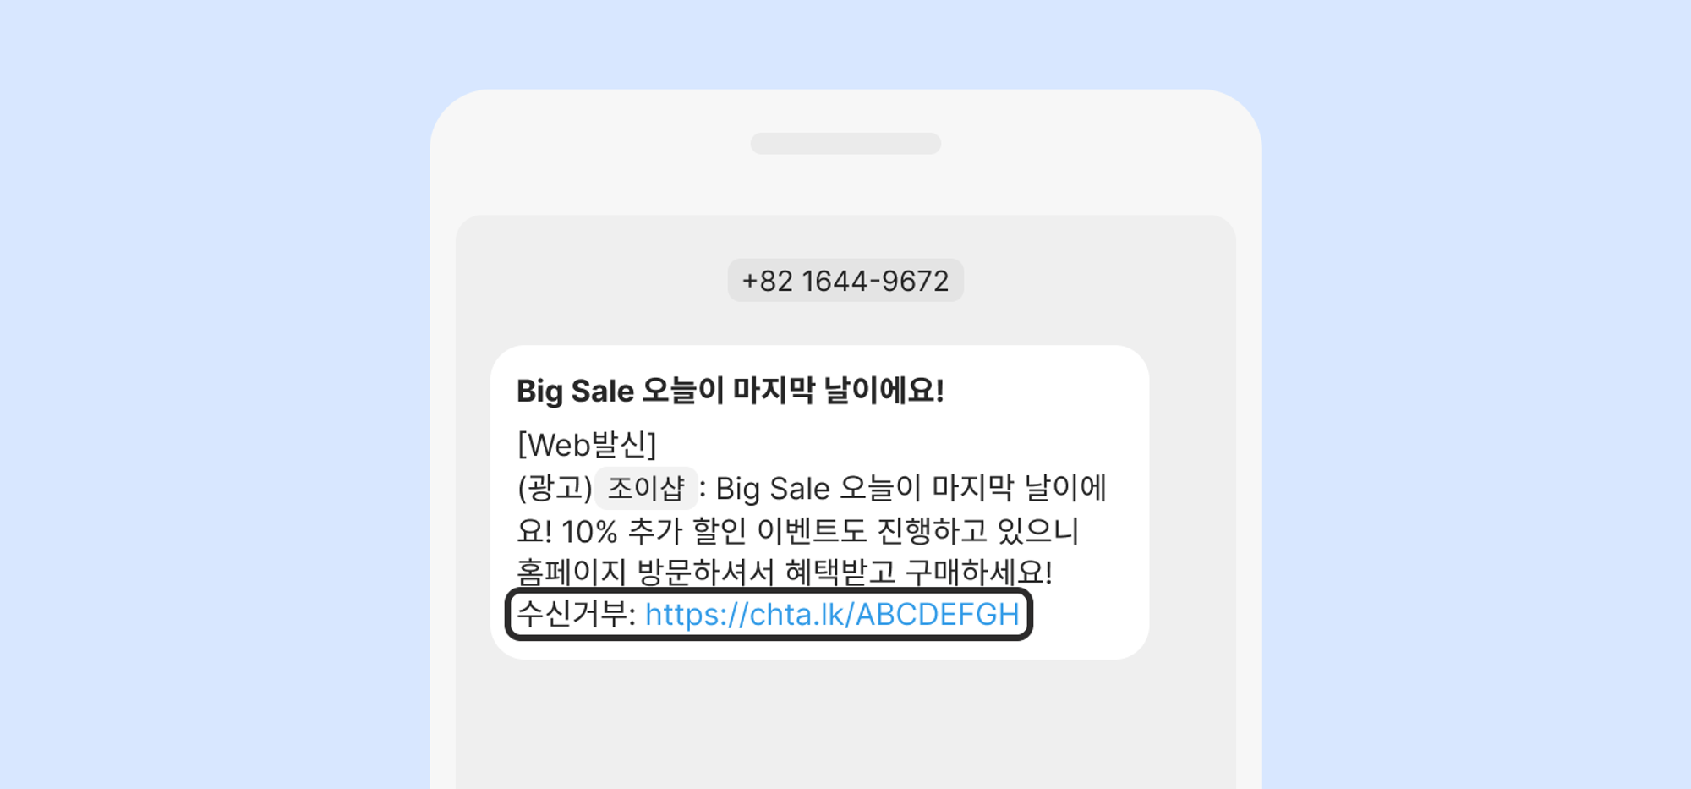Click the word 방문하셔서 in the message
Screen dimensions: 1691x789
coord(706,573)
